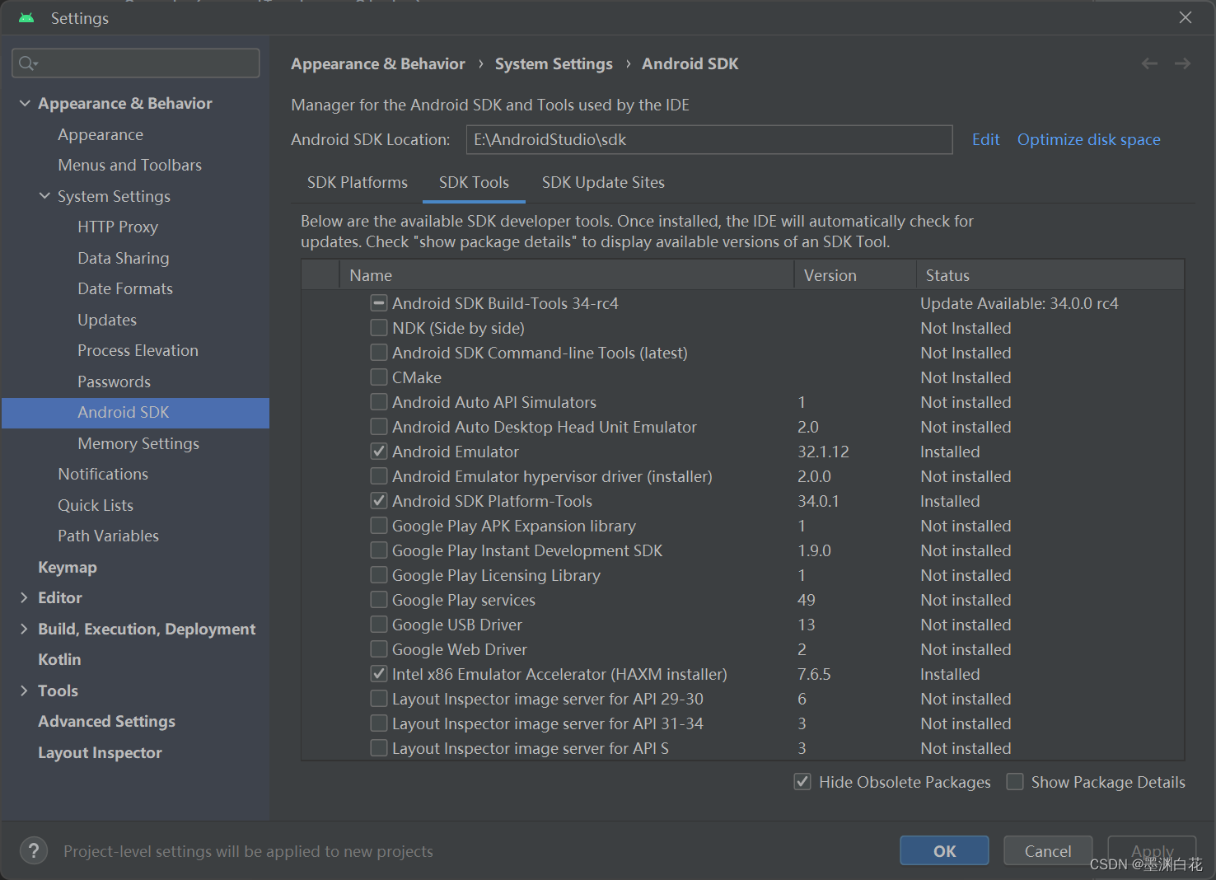Collapse the System Settings section
This screenshot has width=1216, height=880.
click(44, 196)
